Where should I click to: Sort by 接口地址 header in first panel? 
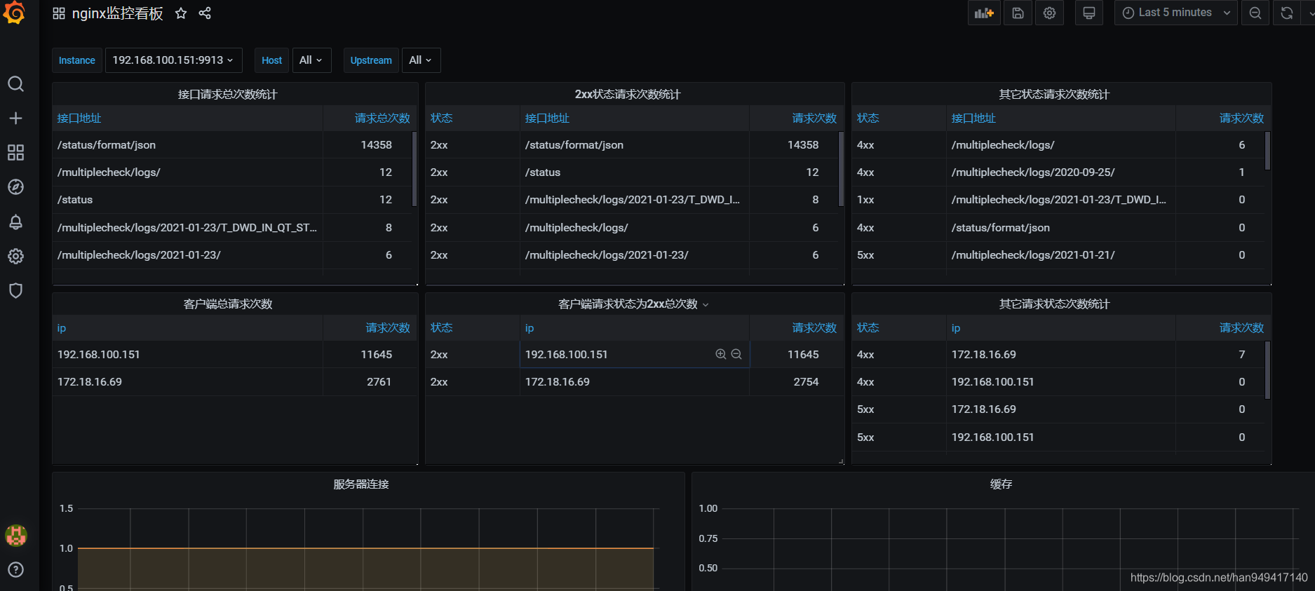tap(79, 118)
